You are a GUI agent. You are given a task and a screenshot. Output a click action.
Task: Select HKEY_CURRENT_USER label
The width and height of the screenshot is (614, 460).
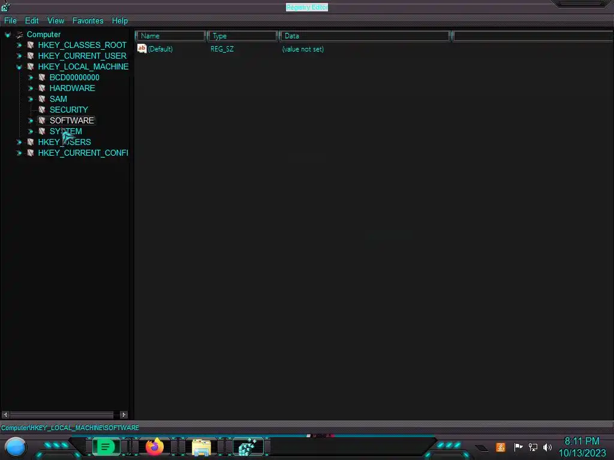click(82, 56)
